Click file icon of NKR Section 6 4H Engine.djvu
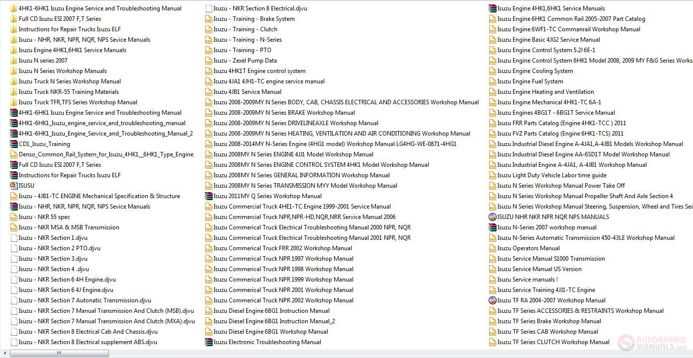 14,280
